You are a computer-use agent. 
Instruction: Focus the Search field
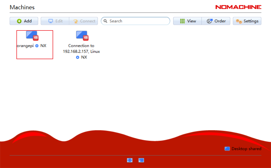click(x=135, y=21)
